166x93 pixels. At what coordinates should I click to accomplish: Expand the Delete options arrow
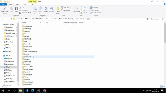[46, 13]
